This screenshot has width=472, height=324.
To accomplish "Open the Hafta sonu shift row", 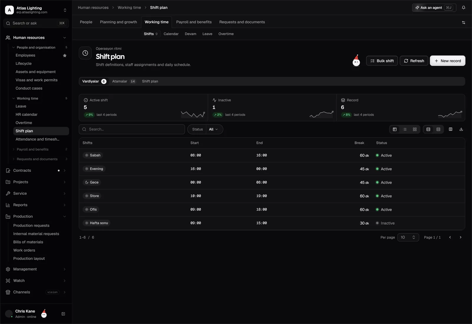I will (x=272, y=223).
